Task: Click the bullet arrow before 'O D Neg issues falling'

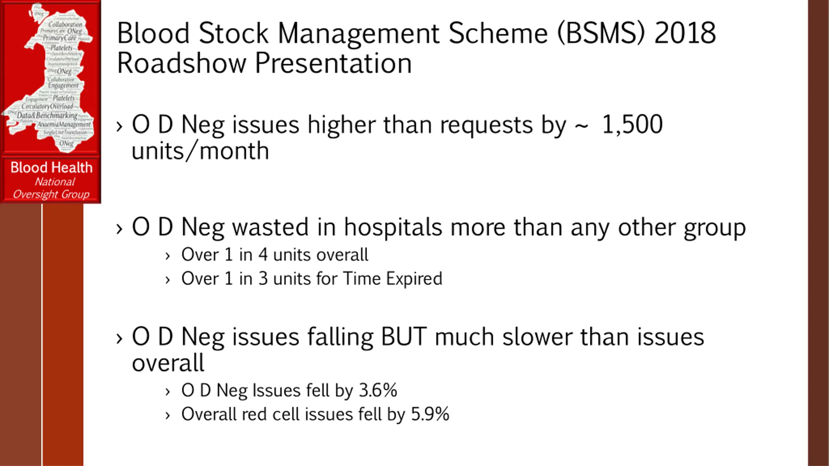Action: (x=119, y=338)
